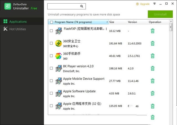Click the Program Name sort arrow
The image size is (177, 125).
(x=107, y=22)
